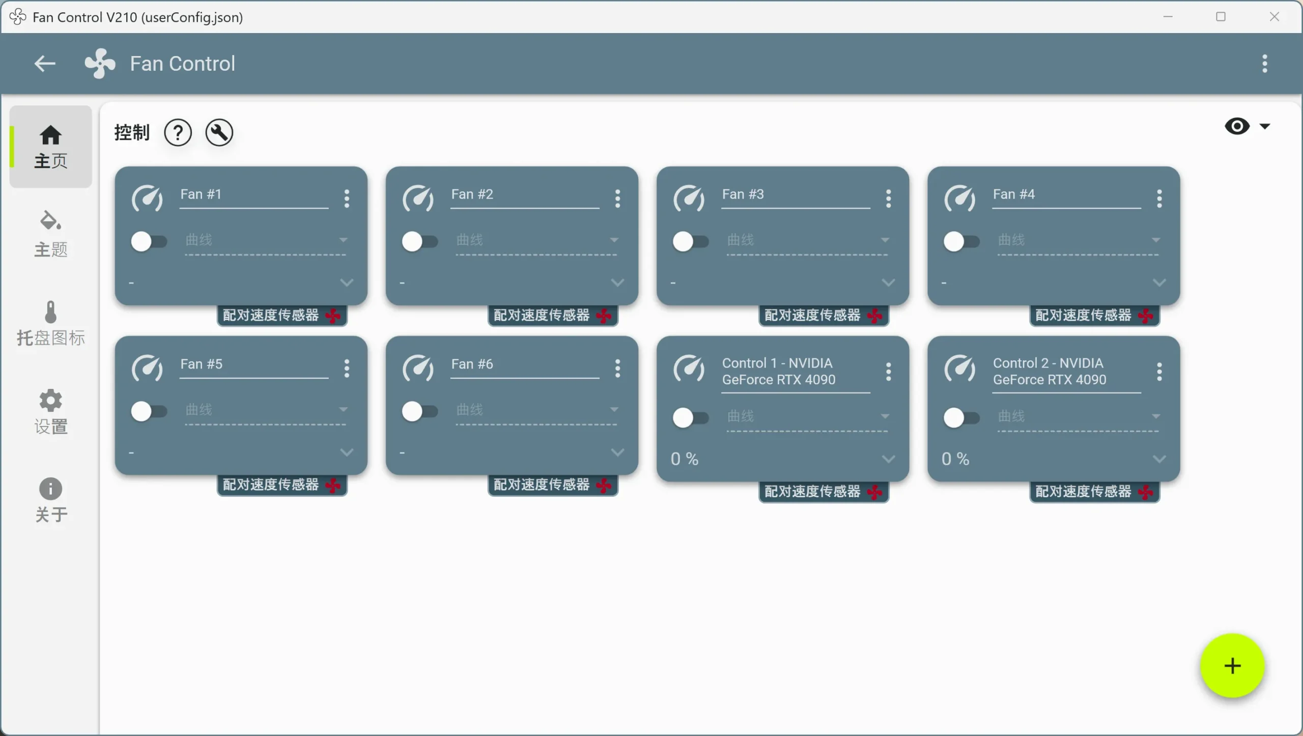Screen dimensions: 1303x736
Task: Go to the 主题 theme sidebar tab
Action: pyautogui.click(x=50, y=234)
